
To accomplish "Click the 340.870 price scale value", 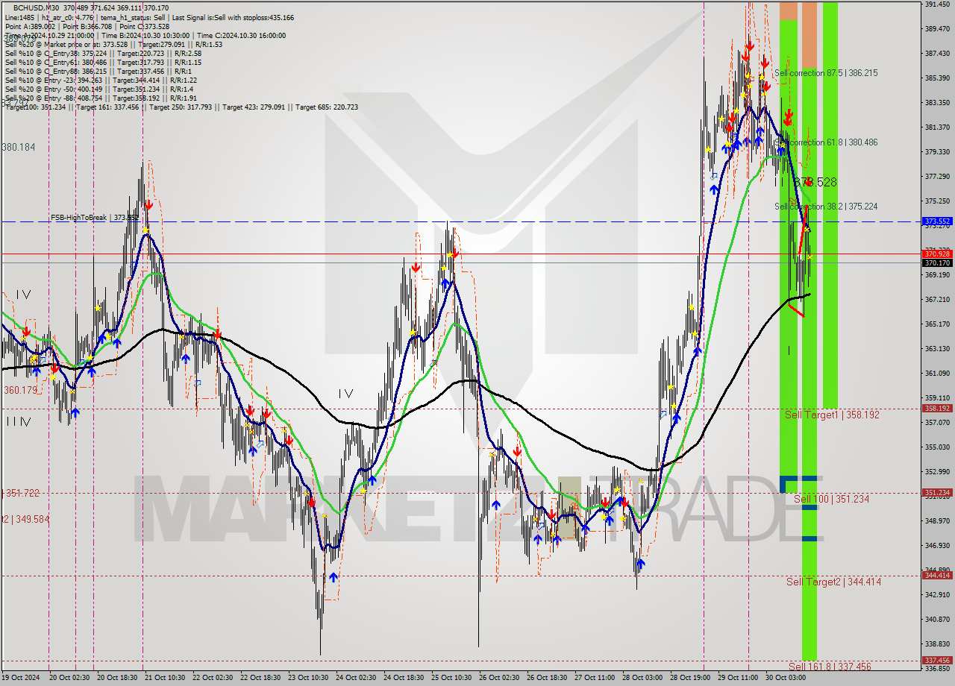I will (x=937, y=620).
